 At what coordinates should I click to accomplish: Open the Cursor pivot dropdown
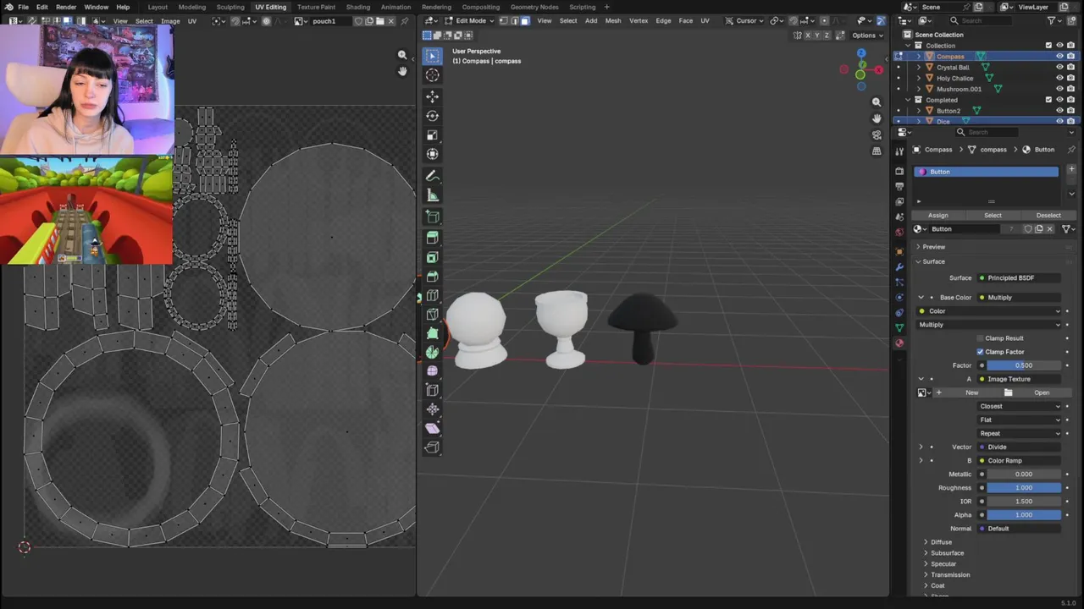[x=745, y=20]
